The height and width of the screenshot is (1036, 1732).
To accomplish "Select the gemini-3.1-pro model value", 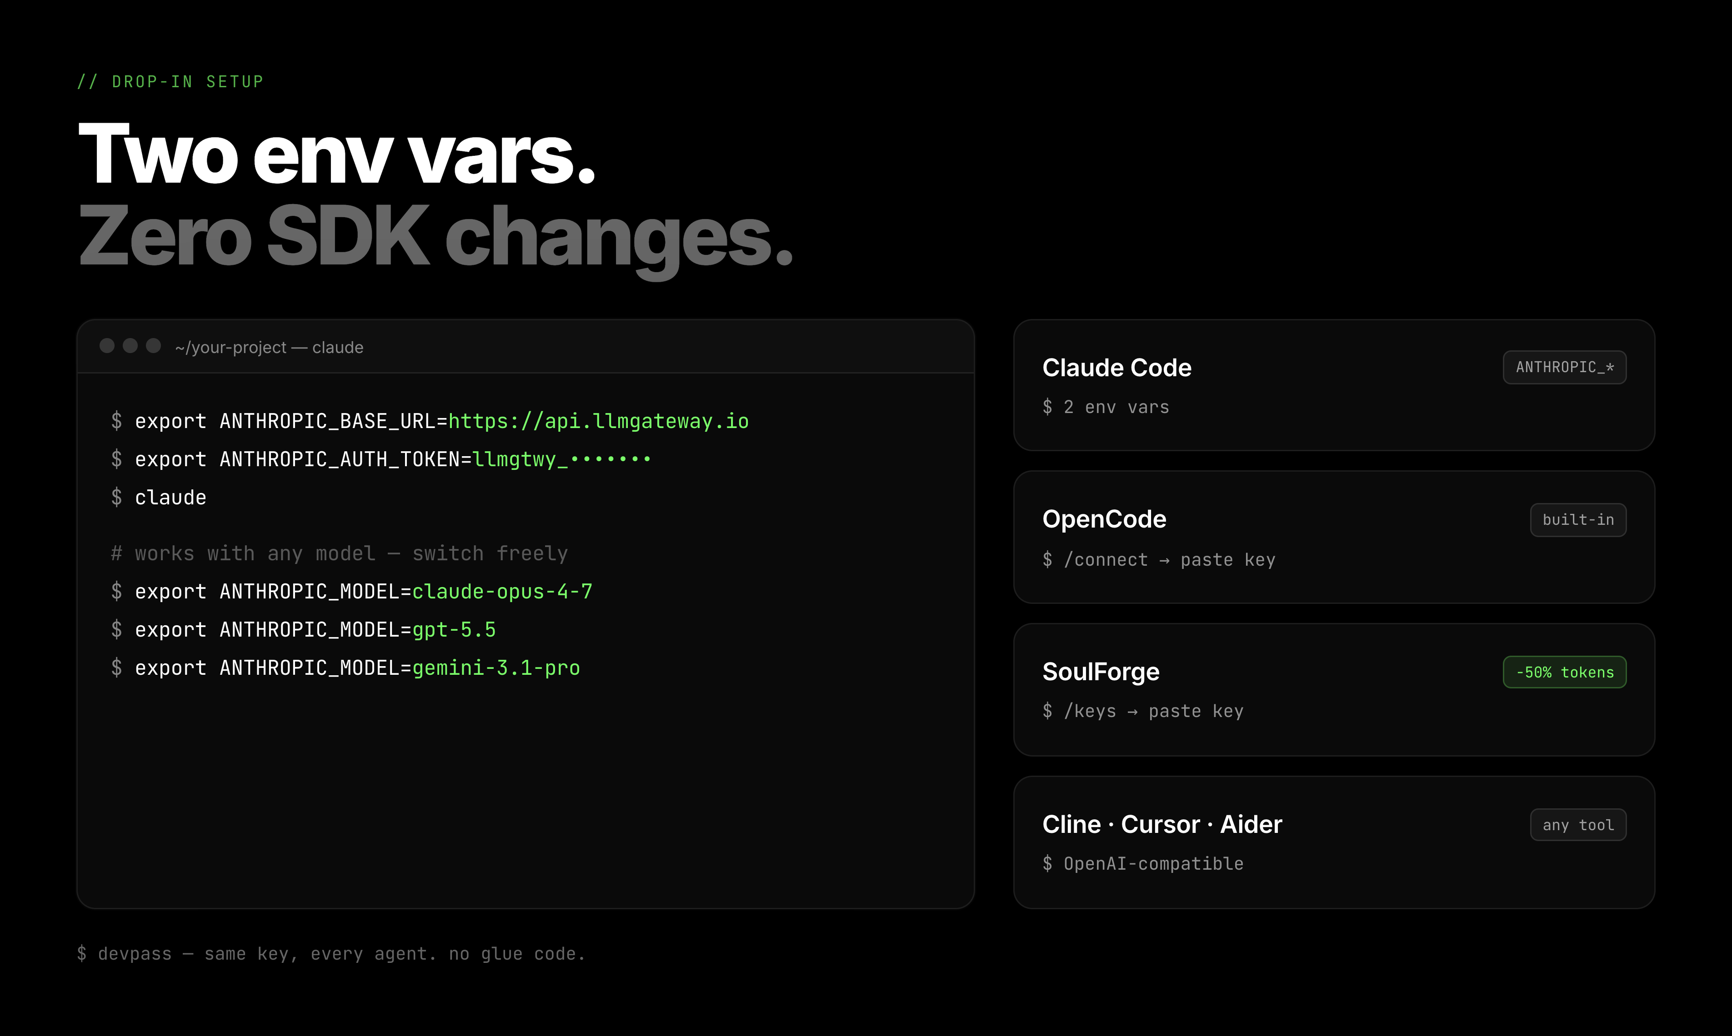I will (496, 668).
